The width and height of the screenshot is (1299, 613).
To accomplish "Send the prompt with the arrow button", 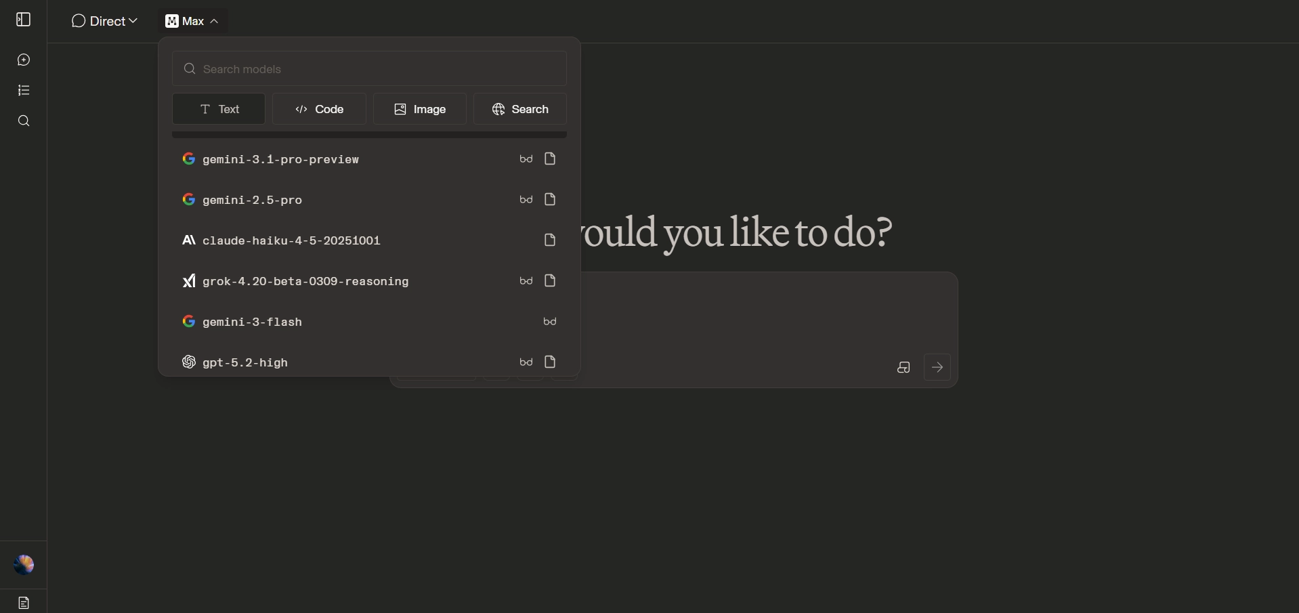I will point(937,368).
